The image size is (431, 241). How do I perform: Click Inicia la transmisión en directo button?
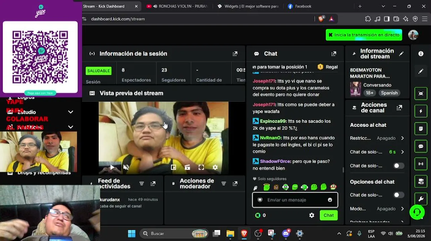pos(364,35)
